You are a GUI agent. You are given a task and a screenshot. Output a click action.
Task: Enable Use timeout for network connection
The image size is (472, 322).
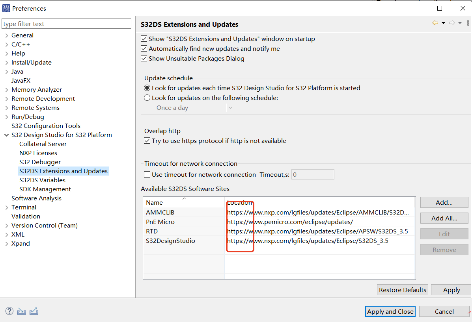click(147, 174)
